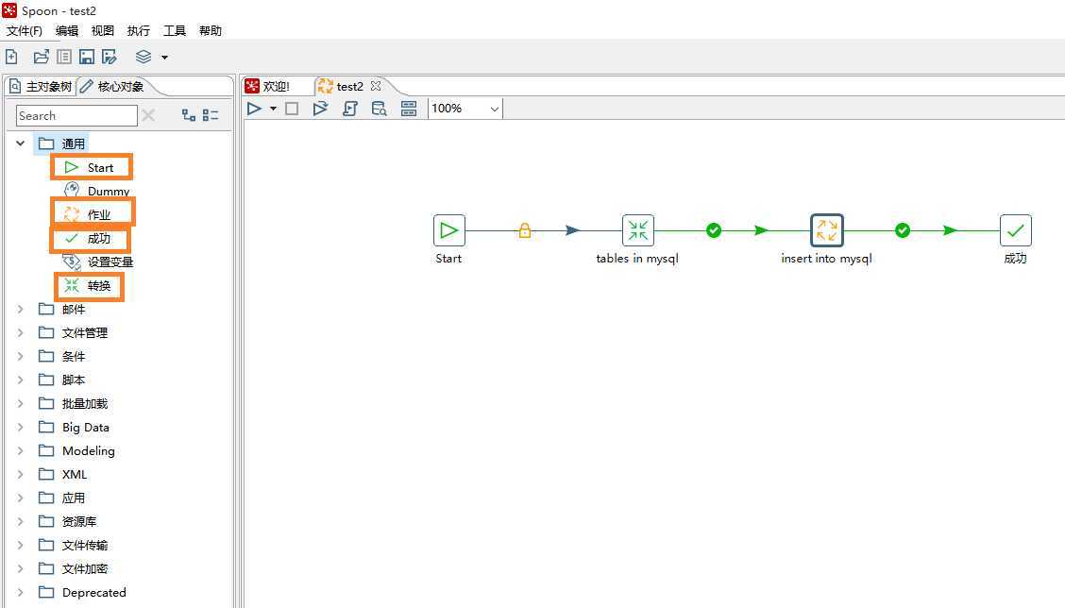Click the collapse all tree icon
The width and height of the screenshot is (1065, 608).
point(211,115)
